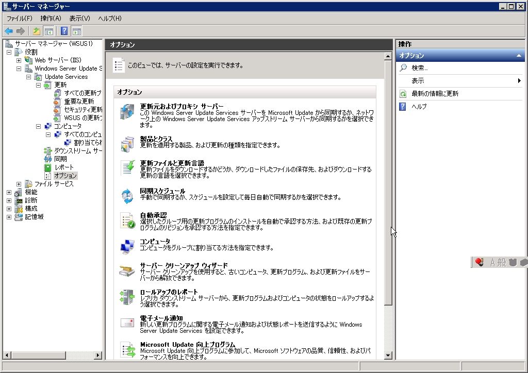Open the ロールアップのレポート icon
The image size is (528, 373).
tap(127, 297)
